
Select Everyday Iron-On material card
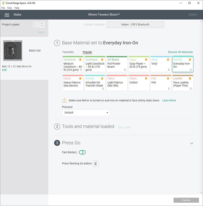pos(183,64)
